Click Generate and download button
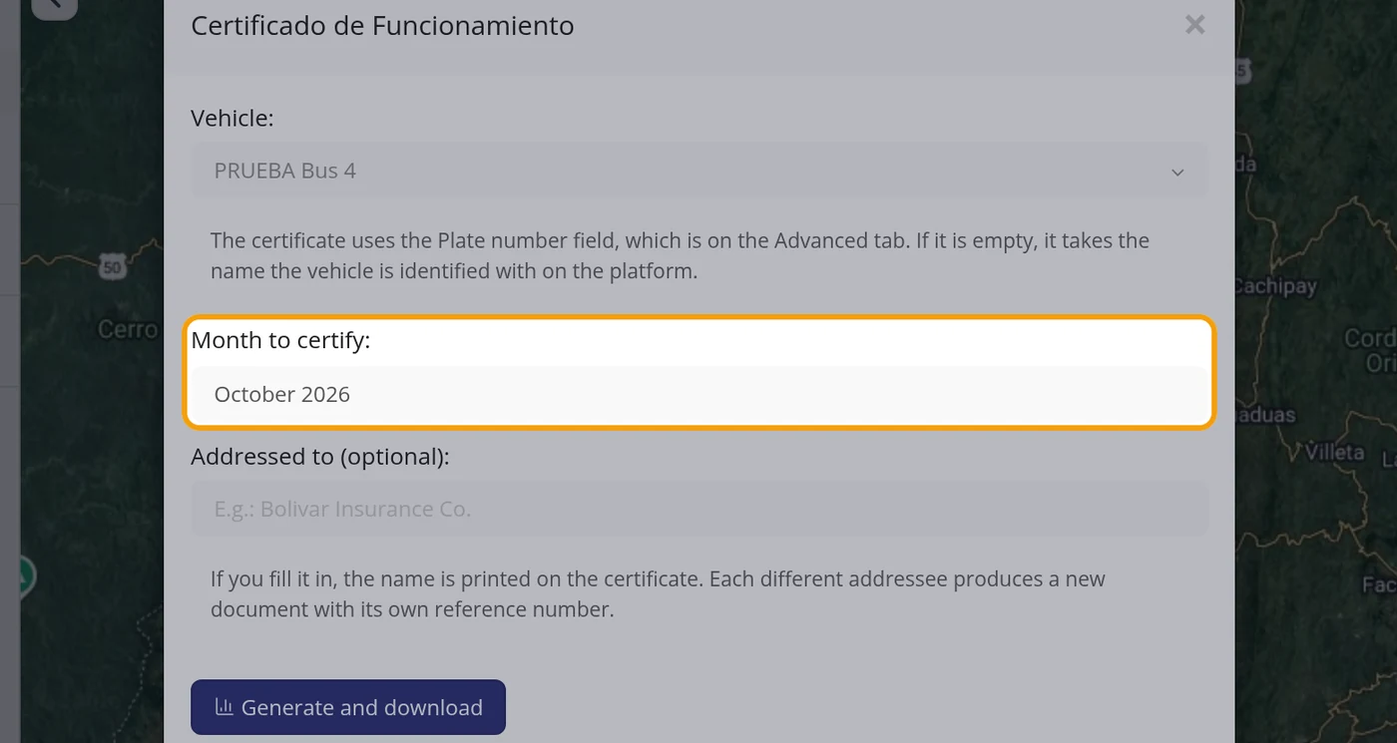1397x743 pixels. [348, 707]
